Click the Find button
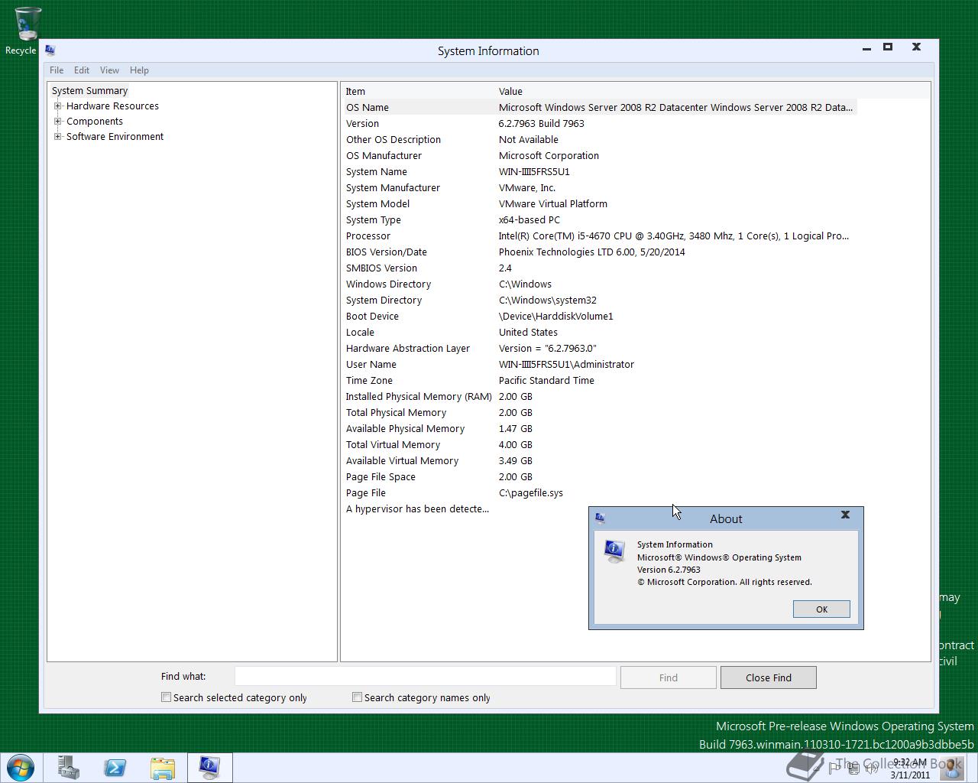This screenshot has height=783, width=978. 669,677
